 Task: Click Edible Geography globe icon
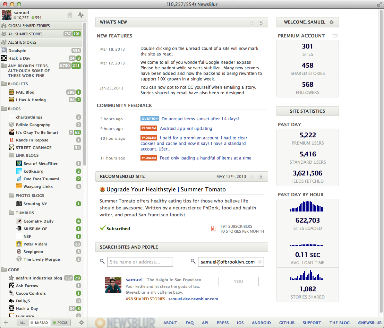coord(11,124)
